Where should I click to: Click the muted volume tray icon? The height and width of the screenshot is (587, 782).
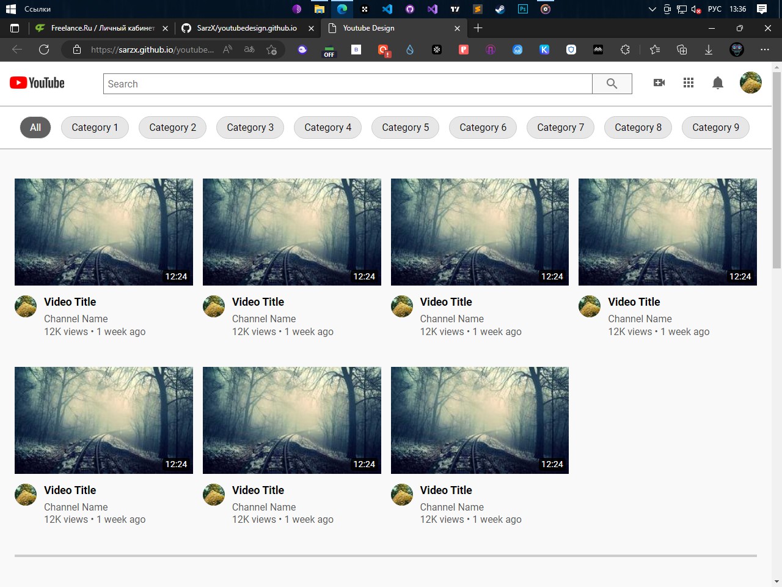(696, 9)
